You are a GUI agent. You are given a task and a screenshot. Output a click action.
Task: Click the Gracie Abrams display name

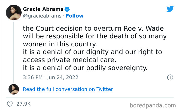(x=43, y=9)
